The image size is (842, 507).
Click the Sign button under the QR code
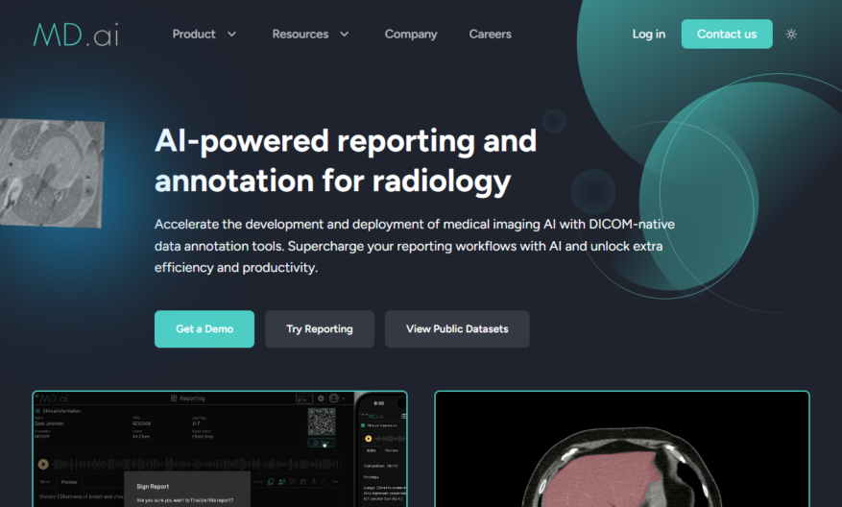[x=322, y=443]
